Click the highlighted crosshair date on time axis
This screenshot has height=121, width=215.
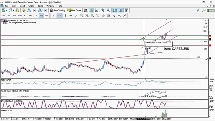tap(144, 119)
